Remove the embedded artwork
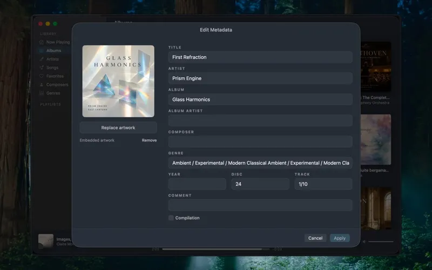Image resolution: width=432 pixels, height=270 pixels. (149, 140)
